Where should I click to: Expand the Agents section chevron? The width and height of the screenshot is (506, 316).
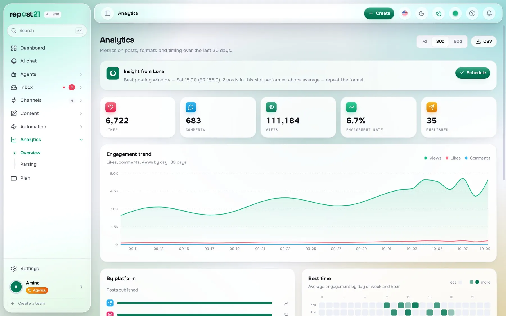(x=81, y=74)
